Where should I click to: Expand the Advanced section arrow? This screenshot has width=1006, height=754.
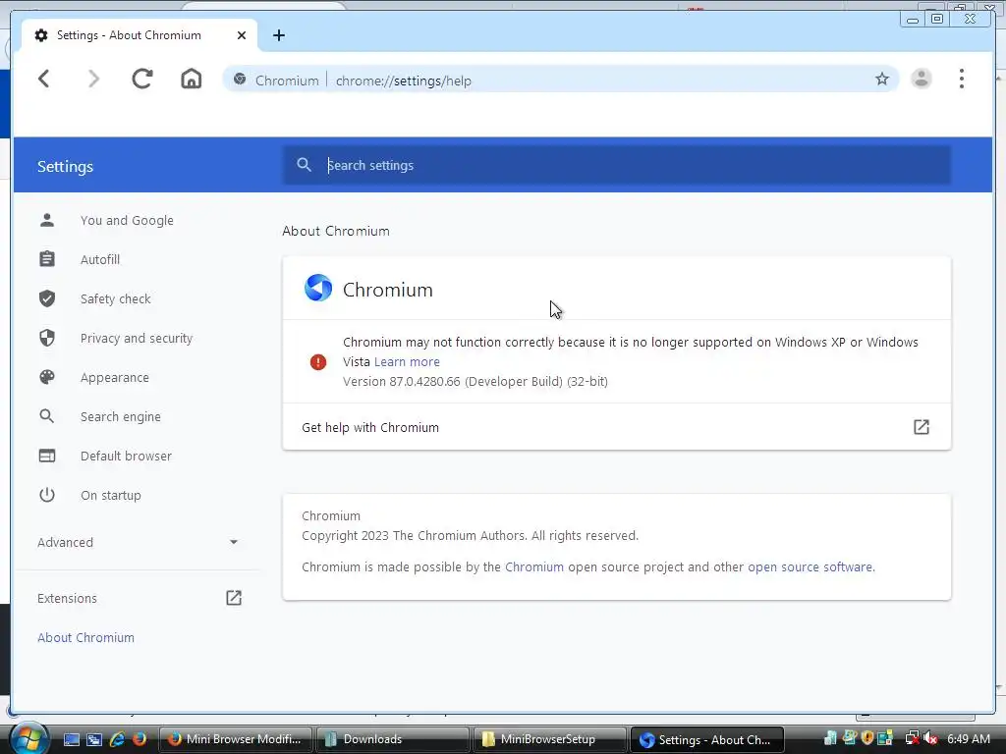[234, 542]
